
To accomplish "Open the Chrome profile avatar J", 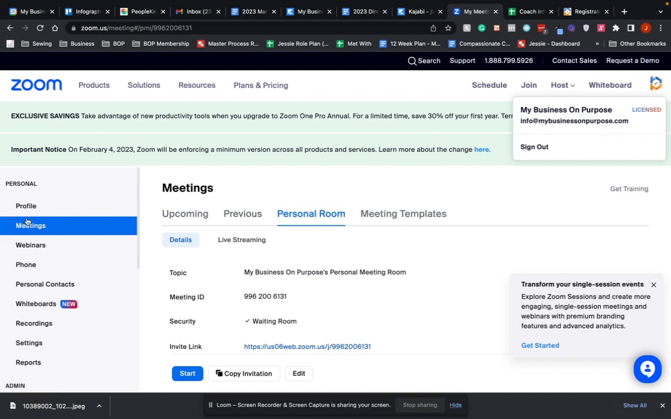I will pos(646,28).
